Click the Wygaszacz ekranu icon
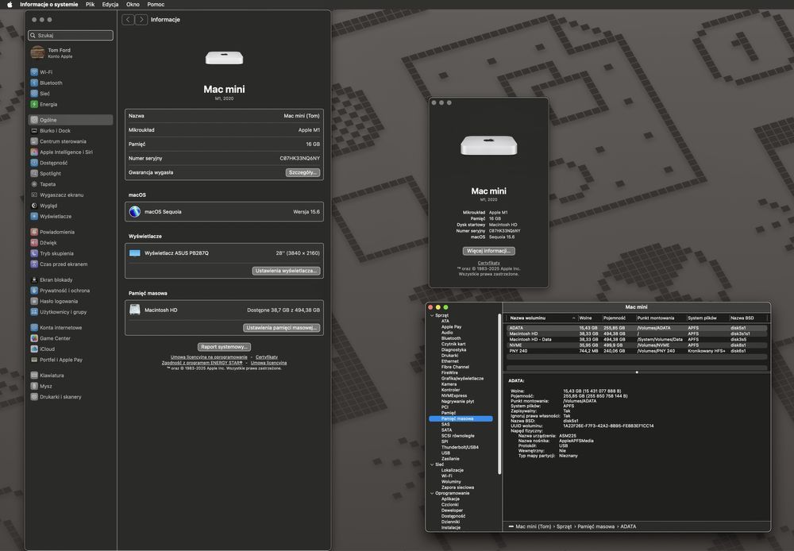 (34, 195)
